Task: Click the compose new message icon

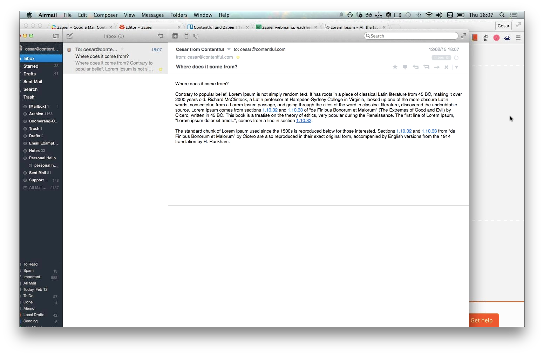Action: point(70,36)
